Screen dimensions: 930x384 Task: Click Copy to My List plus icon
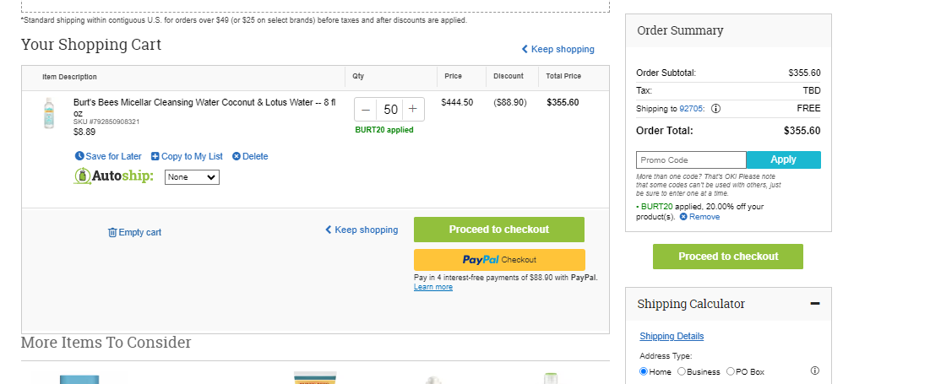[155, 156]
